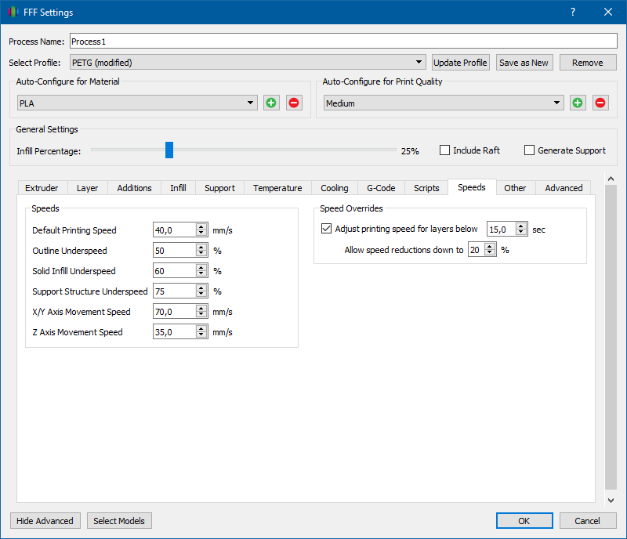Screen dimensions: 627x539
Task: Enable the Generate Support checkbox
Action: click(x=529, y=150)
